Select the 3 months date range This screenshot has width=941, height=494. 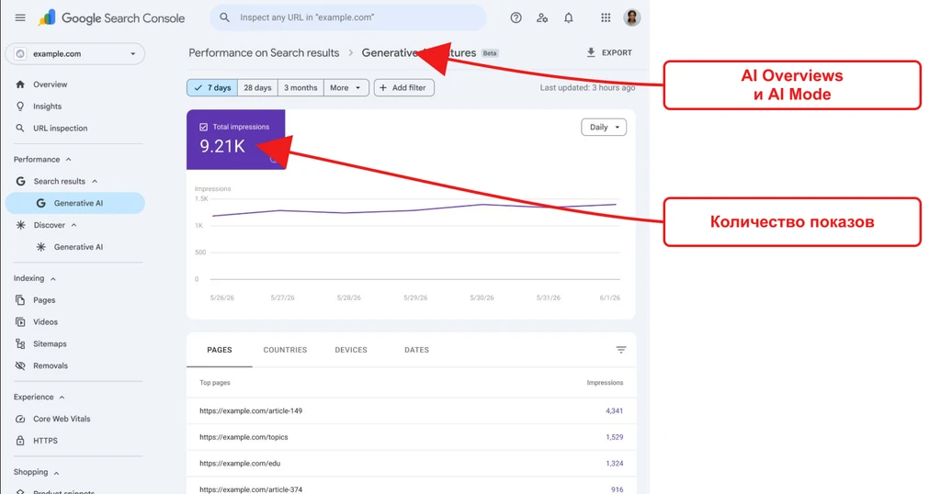pos(300,87)
